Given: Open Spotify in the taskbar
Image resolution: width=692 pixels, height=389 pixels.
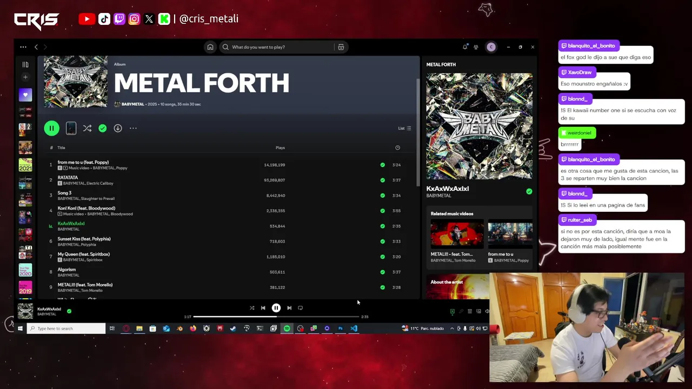Looking at the screenshot, I should [x=287, y=328].
